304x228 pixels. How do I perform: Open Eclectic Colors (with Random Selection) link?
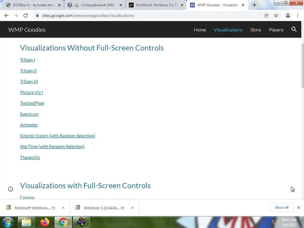tap(58, 136)
